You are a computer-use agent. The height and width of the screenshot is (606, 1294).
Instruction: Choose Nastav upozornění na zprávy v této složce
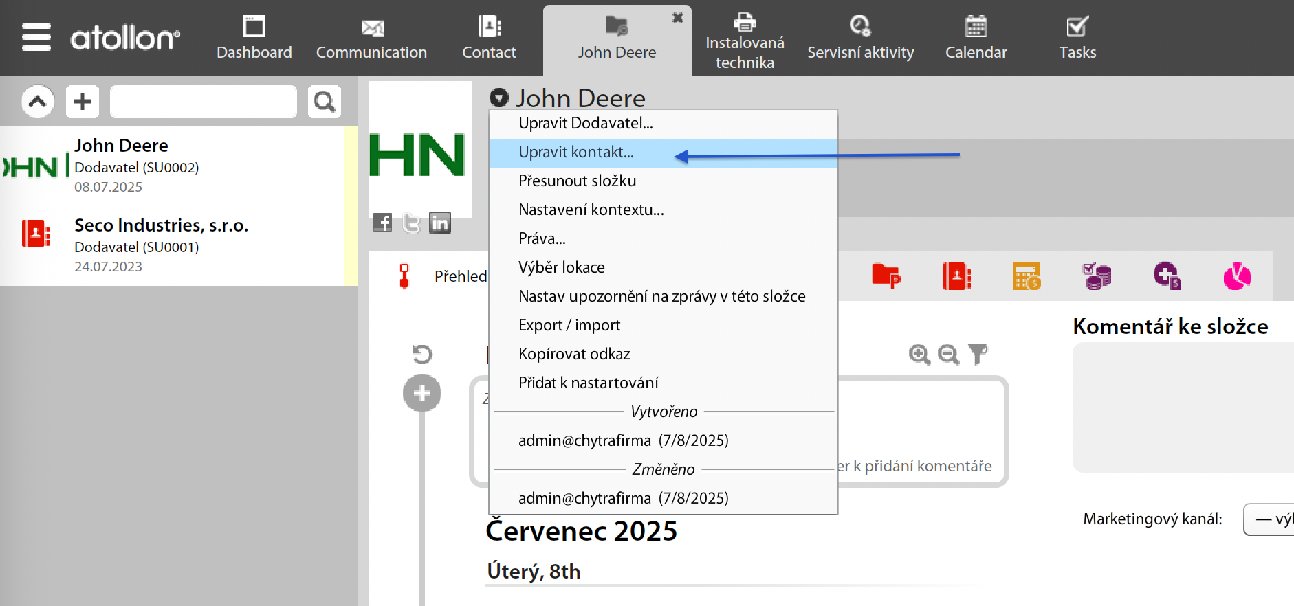(x=663, y=297)
